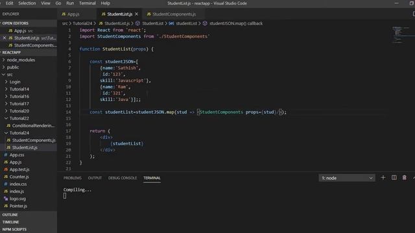Add a new terminal with plus icon

pyautogui.click(x=383, y=178)
